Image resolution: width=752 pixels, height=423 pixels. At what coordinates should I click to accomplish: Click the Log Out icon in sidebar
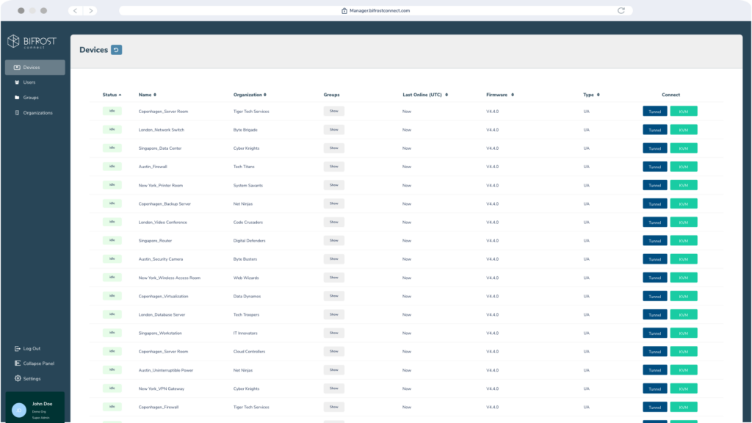(18, 349)
